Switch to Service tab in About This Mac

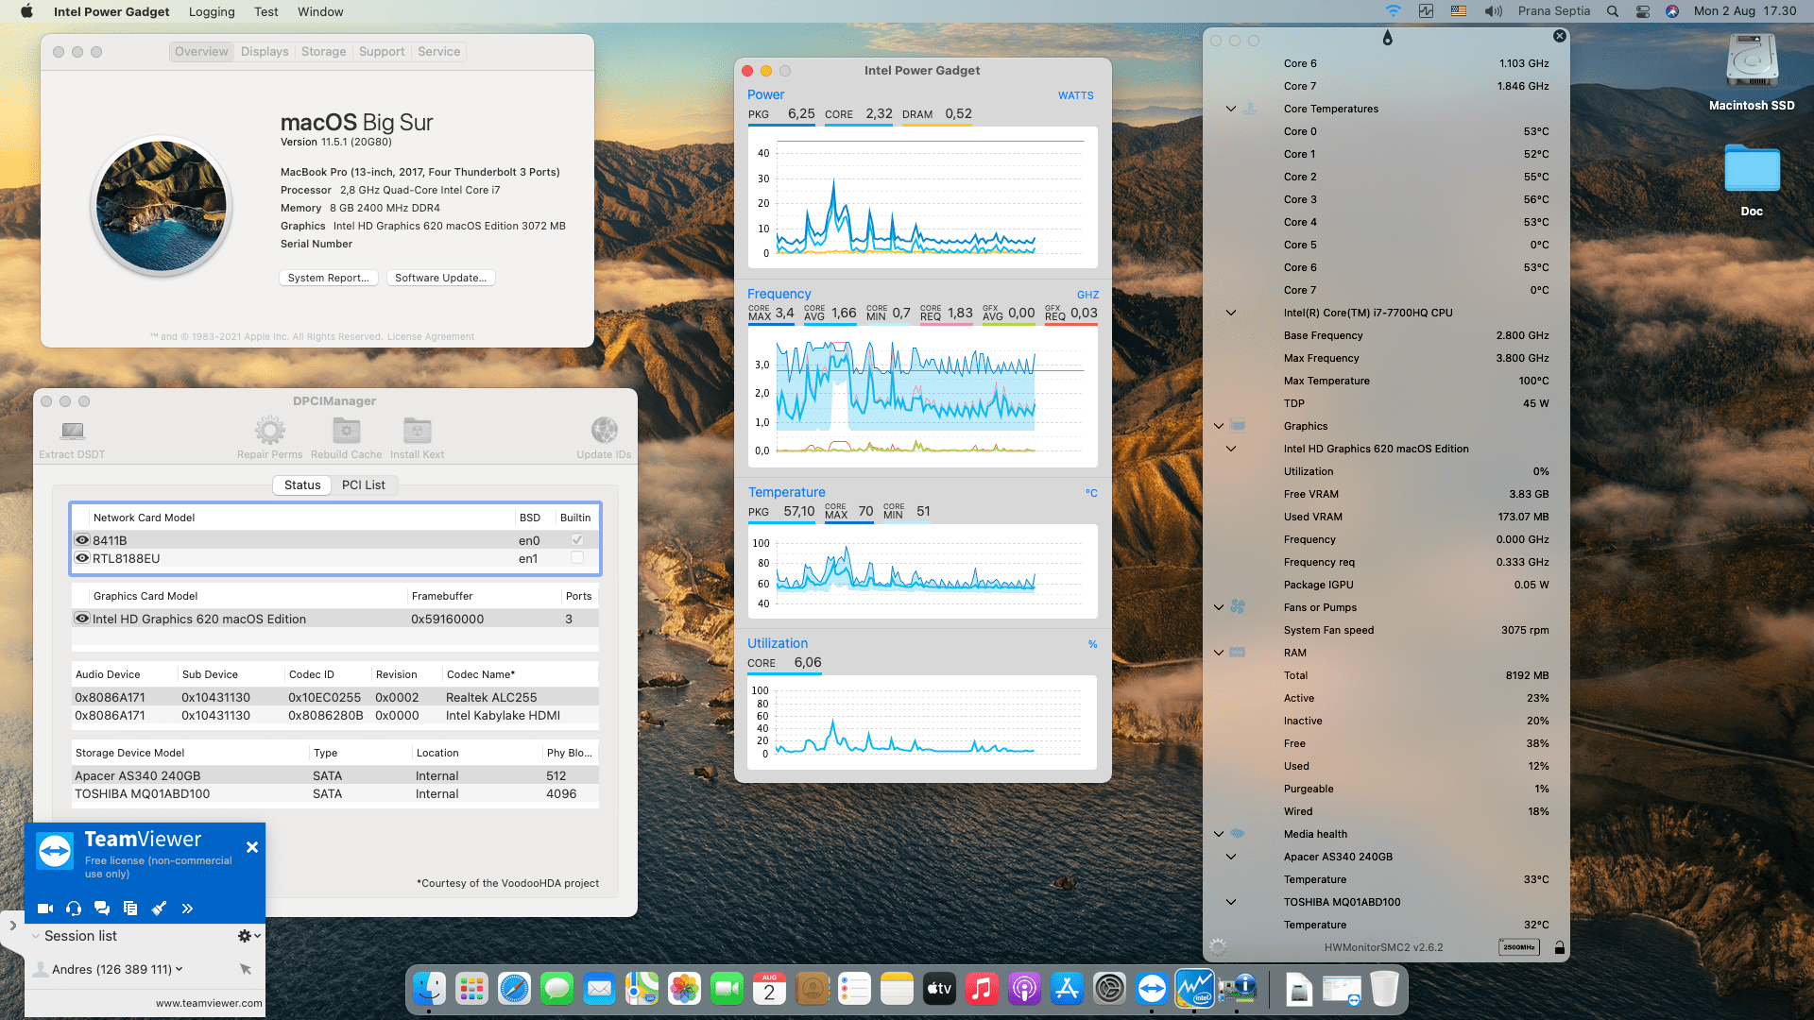click(x=439, y=52)
